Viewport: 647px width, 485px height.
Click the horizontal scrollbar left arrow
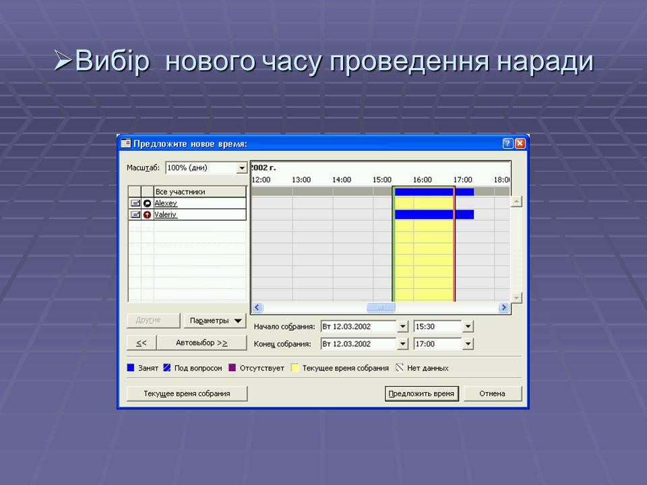257,307
